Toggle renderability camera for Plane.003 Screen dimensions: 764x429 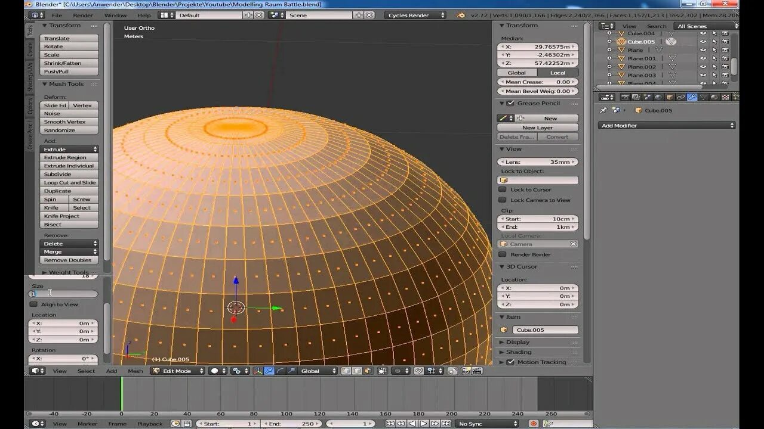(x=725, y=75)
